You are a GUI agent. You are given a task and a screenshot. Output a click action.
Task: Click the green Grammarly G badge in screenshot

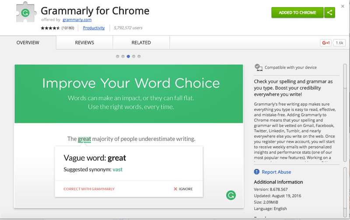pyautogui.click(x=231, y=195)
